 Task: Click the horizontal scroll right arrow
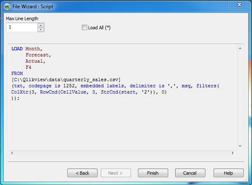[x=233, y=153]
